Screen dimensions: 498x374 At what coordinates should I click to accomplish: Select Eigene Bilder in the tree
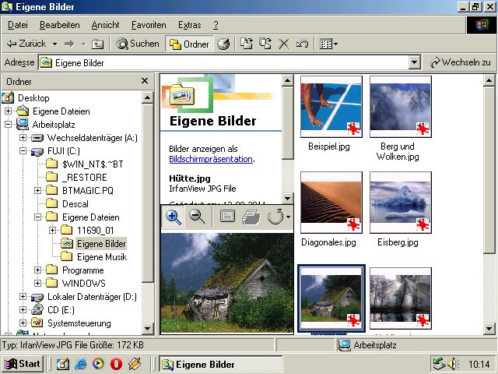coord(101,244)
